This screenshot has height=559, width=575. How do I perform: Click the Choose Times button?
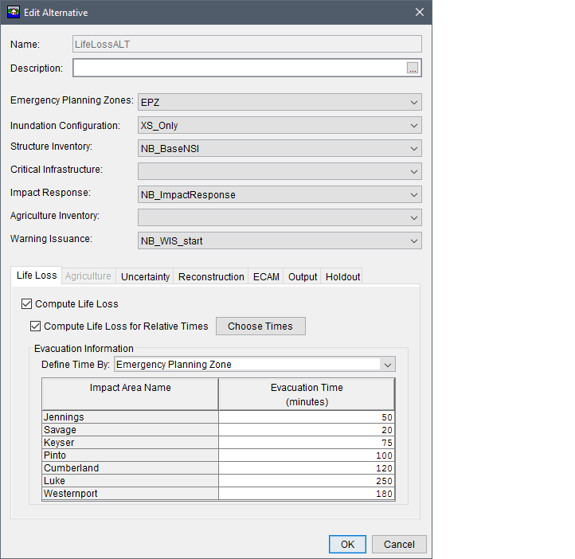coord(260,326)
